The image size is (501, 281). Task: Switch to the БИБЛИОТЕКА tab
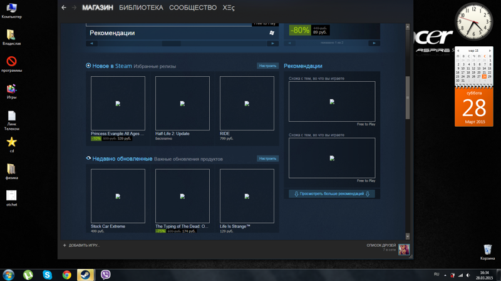point(141,7)
